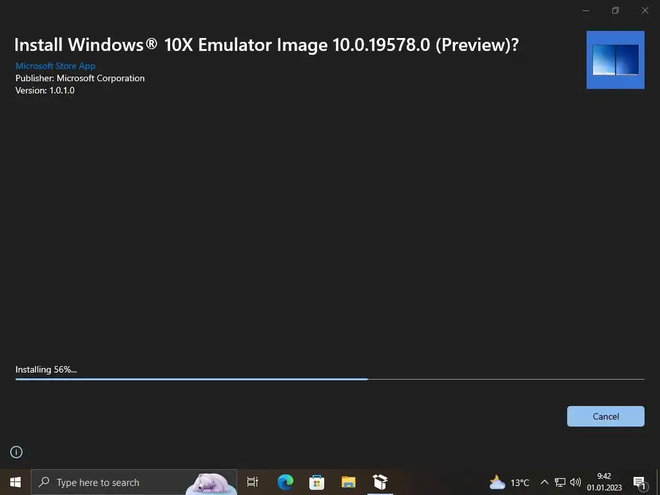Close the App Installer window
660x495 pixels.
click(x=645, y=10)
